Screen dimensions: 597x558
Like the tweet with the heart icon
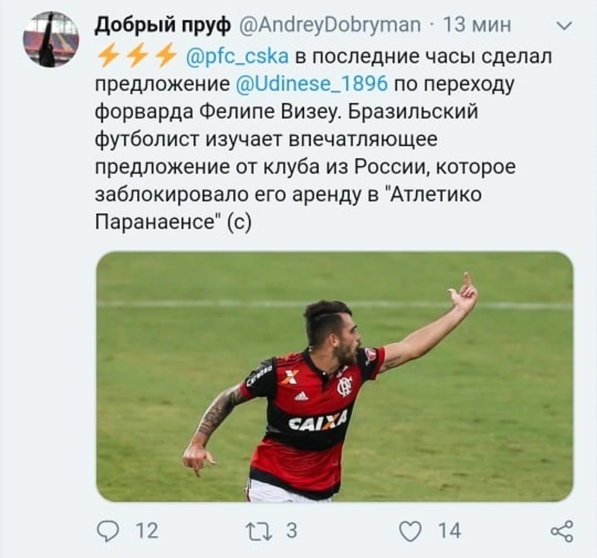410,531
